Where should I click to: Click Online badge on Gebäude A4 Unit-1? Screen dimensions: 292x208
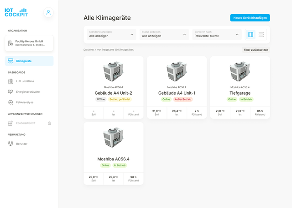click(x=166, y=99)
